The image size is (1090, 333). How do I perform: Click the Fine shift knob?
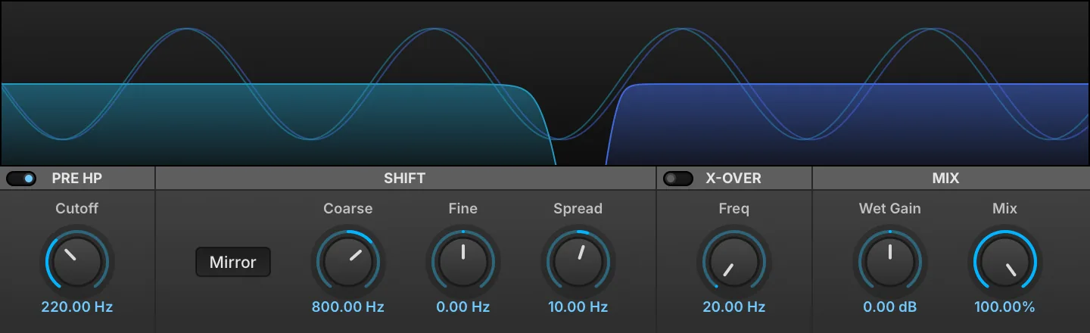[x=463, y=262]
